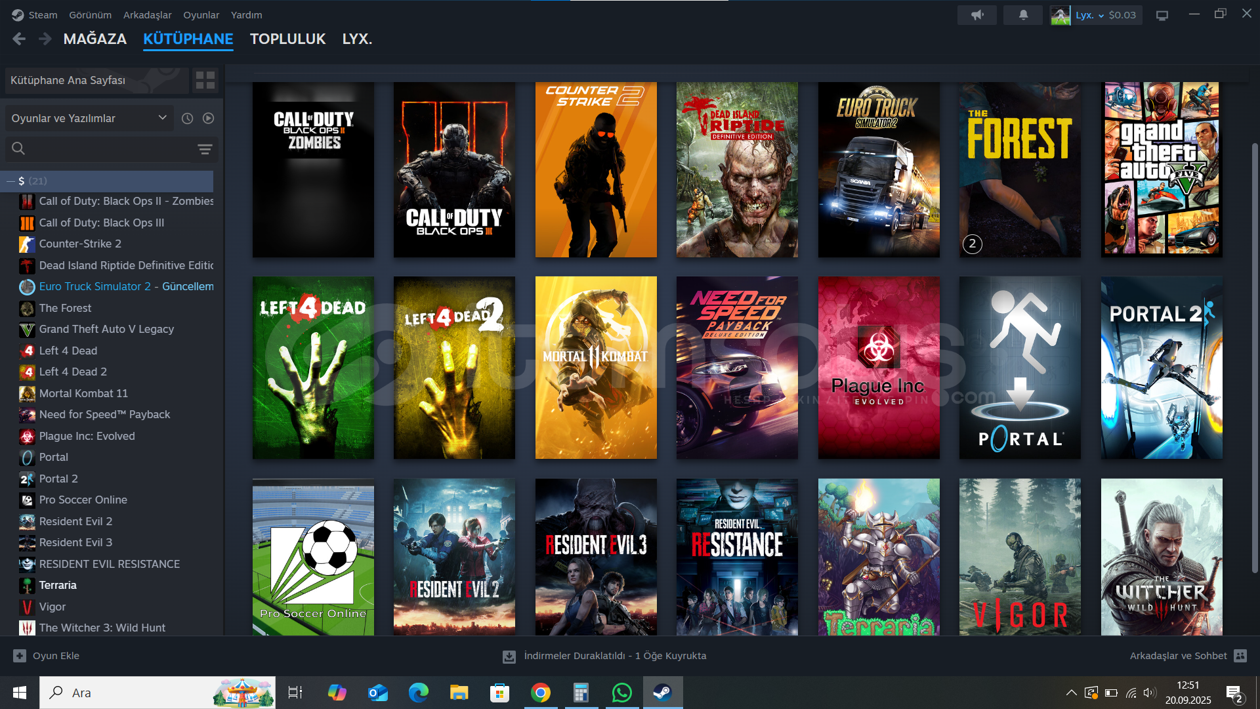
Task: Click the plus icon beside Oyun Ekle
Action: [20, 656]
